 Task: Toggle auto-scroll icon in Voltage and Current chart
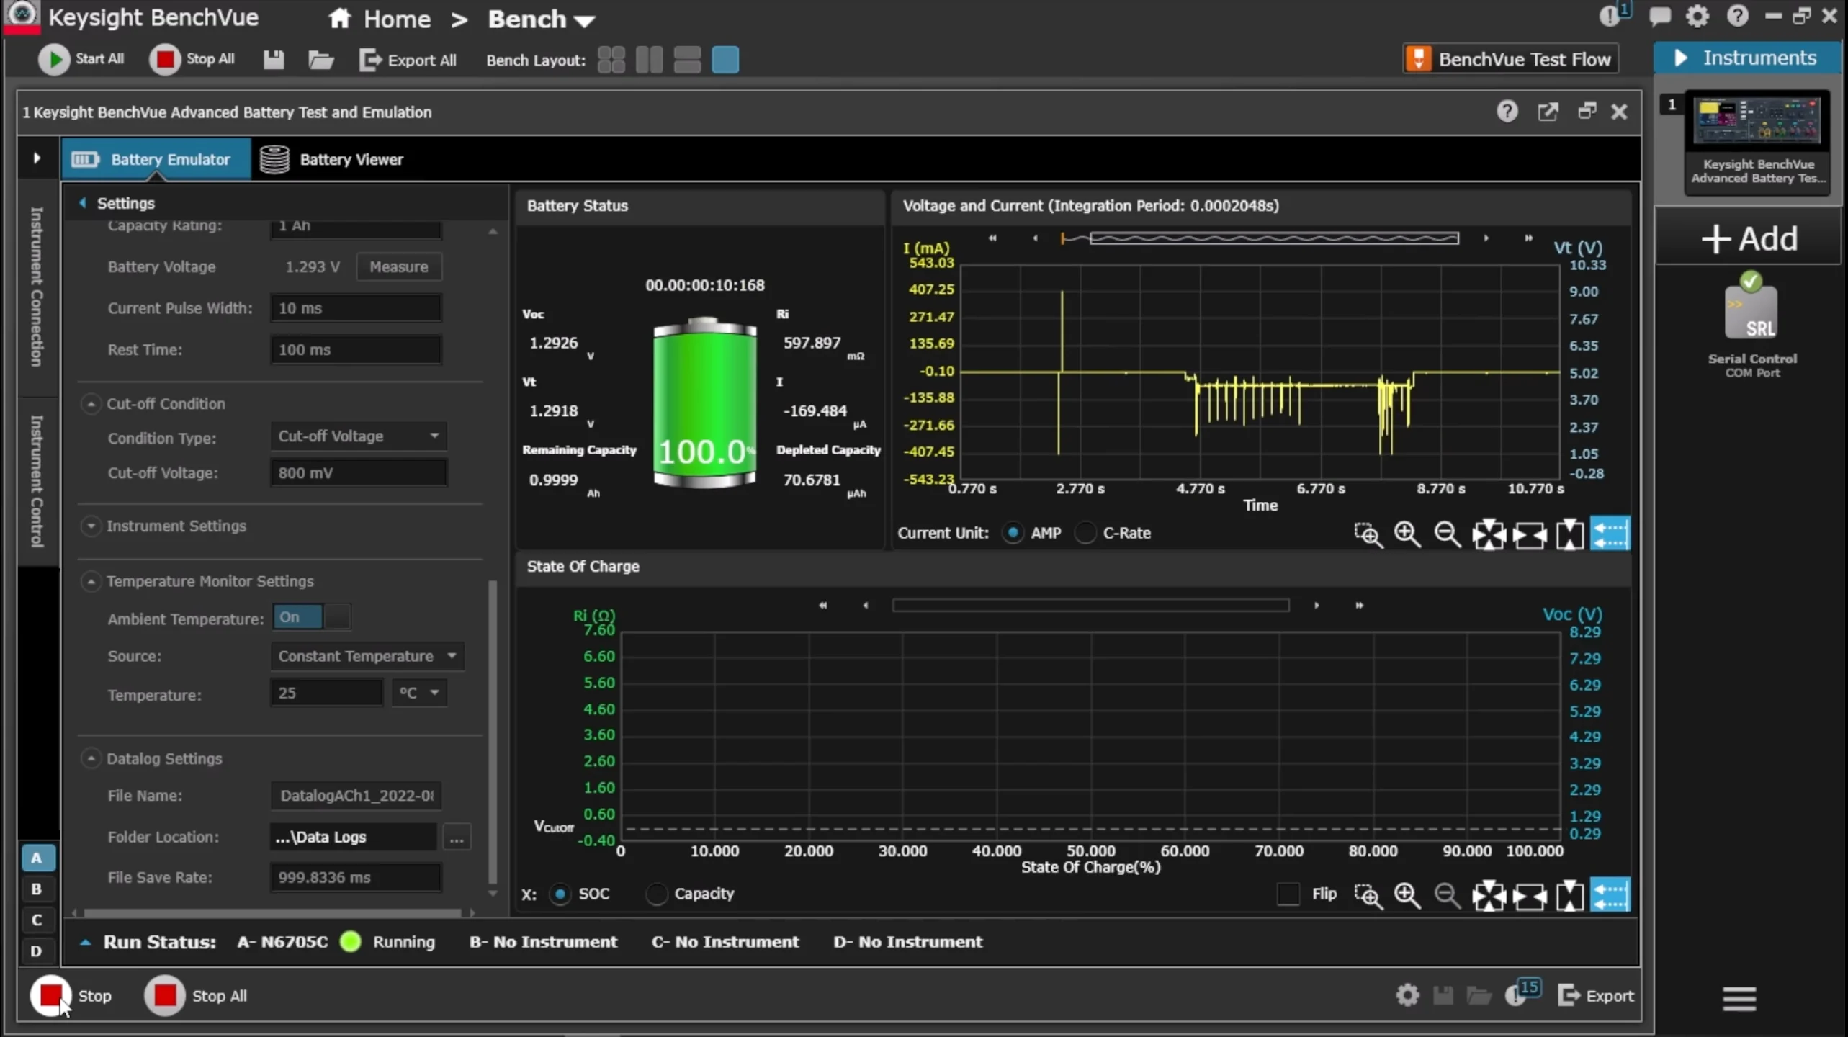(1610, 534)
